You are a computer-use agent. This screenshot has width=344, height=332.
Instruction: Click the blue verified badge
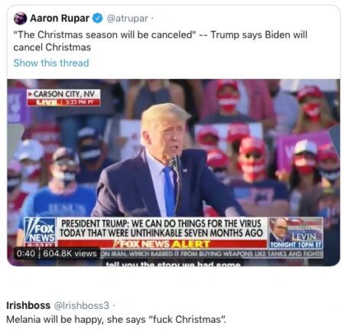pyautogui.click(x=97, y=18)
